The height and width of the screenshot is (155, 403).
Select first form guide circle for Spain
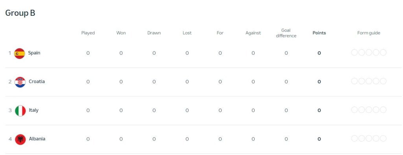[x=355, y=53]
